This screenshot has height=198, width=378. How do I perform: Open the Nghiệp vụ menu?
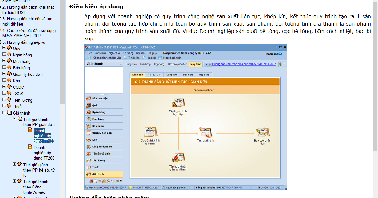pyautogui.click(x=115, y=53)
